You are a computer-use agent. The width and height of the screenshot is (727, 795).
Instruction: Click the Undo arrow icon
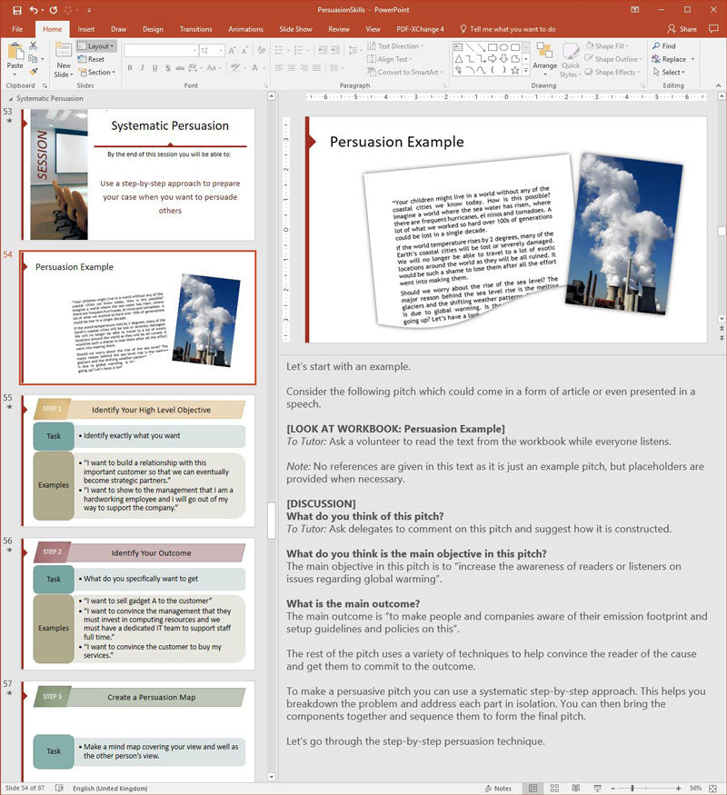coord(34,10)
